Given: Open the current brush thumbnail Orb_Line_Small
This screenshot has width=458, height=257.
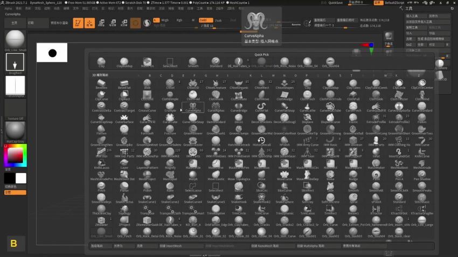Looking at the screenshot, I should click(x=15, y=39).
